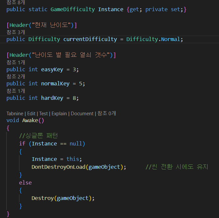This screenshot has width=219, height=218.
Task: Click the GameDifficulty type name
Action: [73, 10]
